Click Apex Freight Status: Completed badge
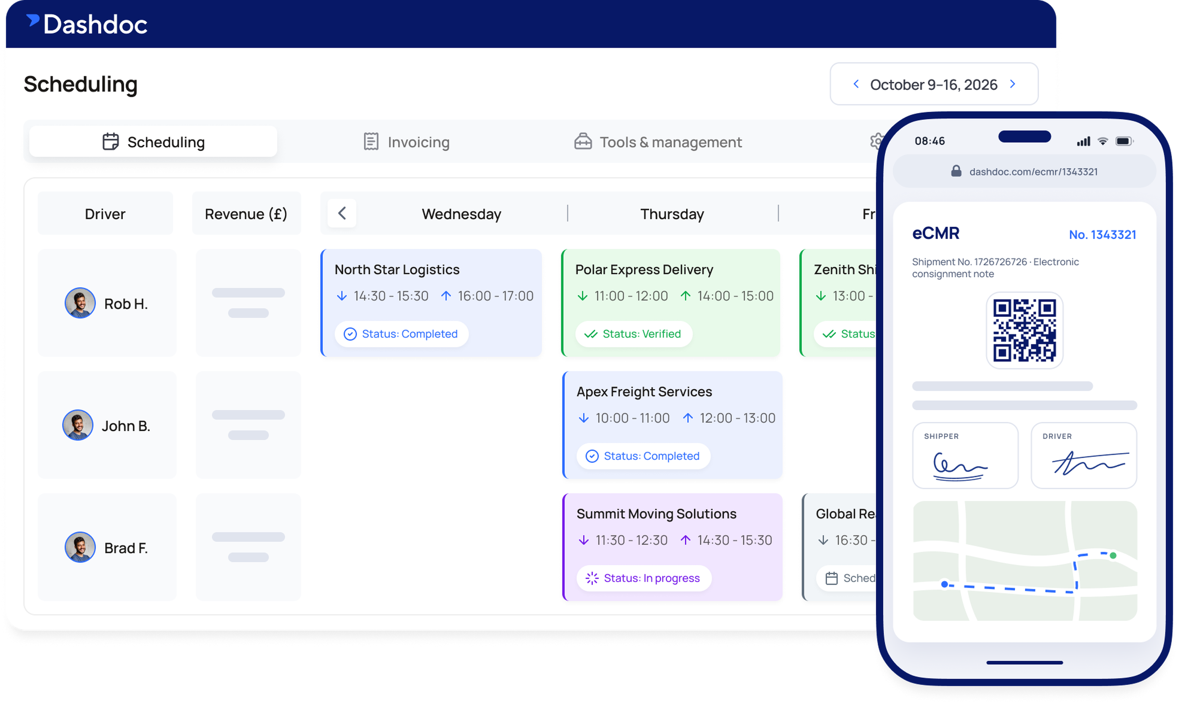The width and height of the screenshot is (1179, 704). 644,456
